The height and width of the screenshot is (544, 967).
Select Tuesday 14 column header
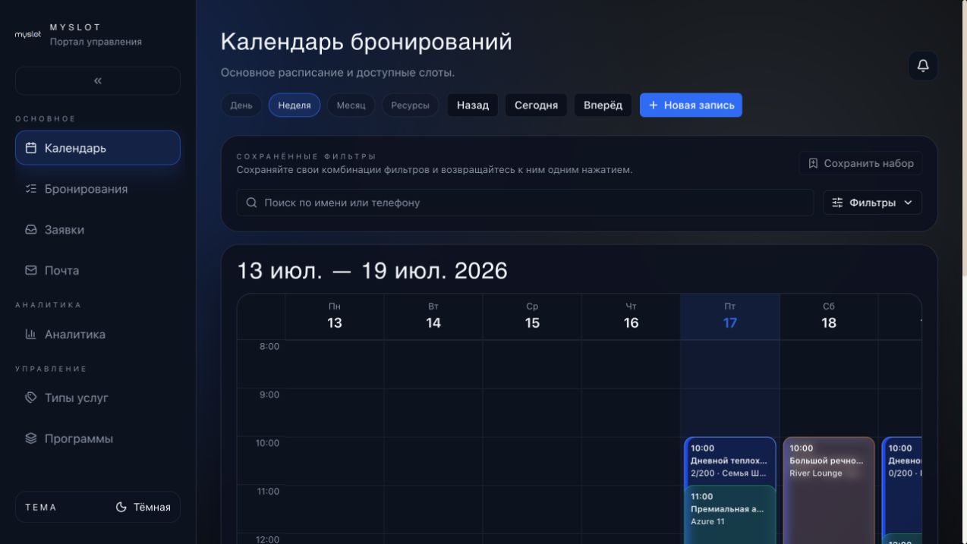(433, 316)
